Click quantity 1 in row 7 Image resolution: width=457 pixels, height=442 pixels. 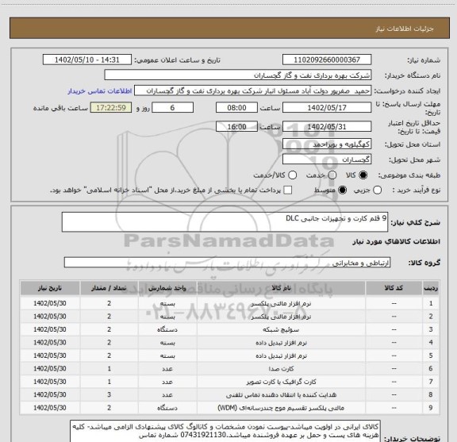tap(109, 382)
